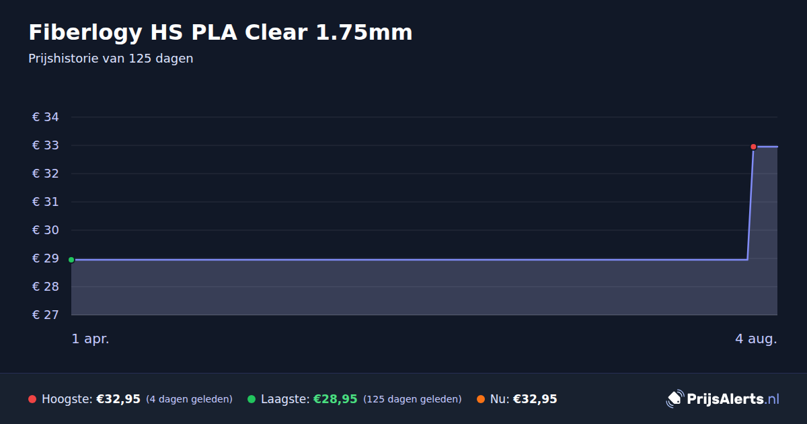This screenshot has height=424, width=807.
Task: Click the orange current-price legend dot
Action: pos(481,399)
